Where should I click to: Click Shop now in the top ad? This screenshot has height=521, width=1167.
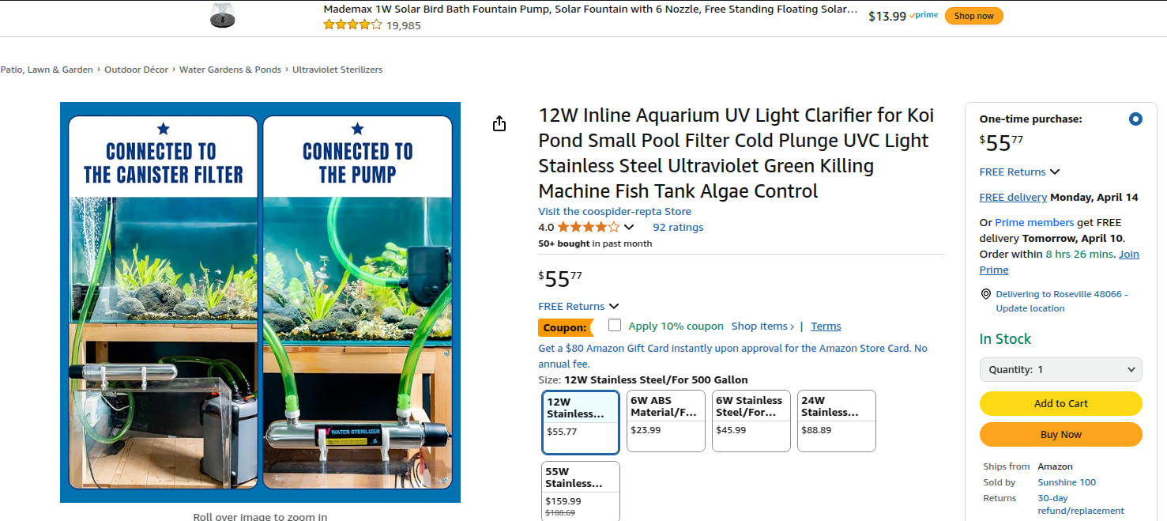point(973,16)
